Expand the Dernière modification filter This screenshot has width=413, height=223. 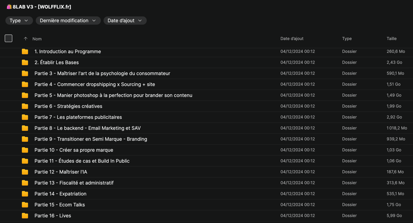(68, 21)
